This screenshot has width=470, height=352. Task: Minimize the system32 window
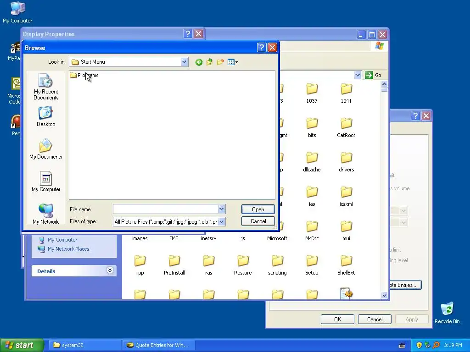[x=361, y=34]
